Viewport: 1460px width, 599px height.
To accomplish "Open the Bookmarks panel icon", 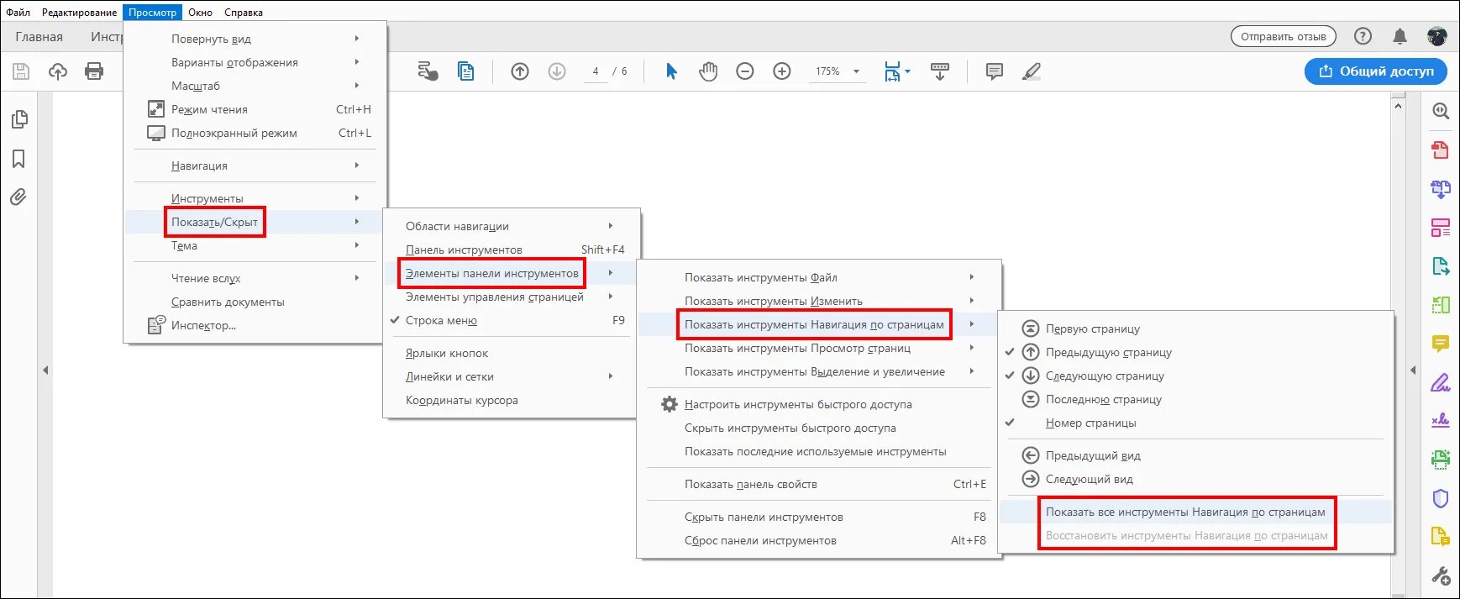I will point(18,159).
